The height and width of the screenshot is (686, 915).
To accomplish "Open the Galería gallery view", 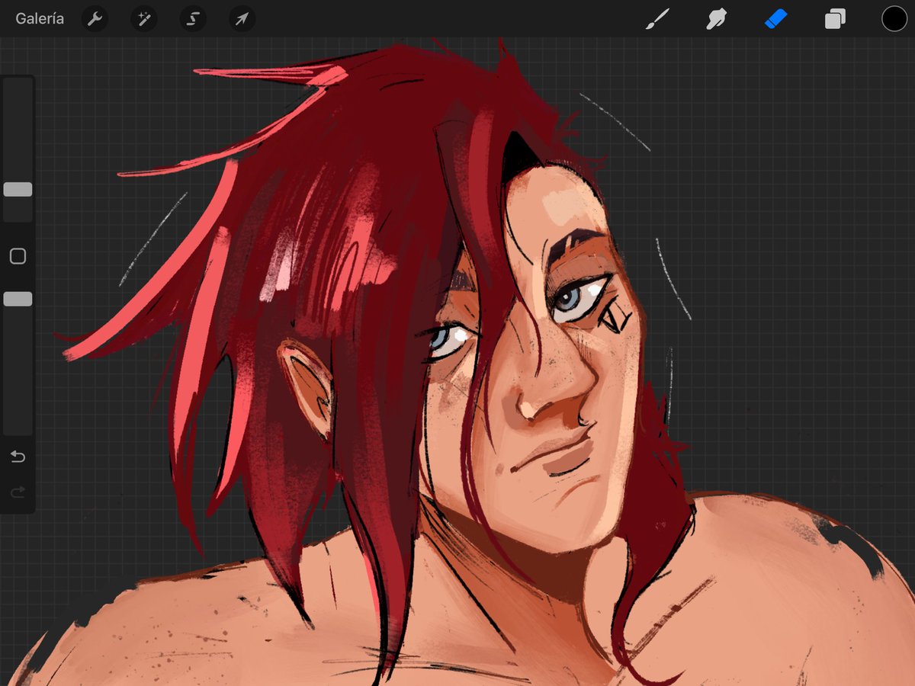I will (x=40, y=19).
